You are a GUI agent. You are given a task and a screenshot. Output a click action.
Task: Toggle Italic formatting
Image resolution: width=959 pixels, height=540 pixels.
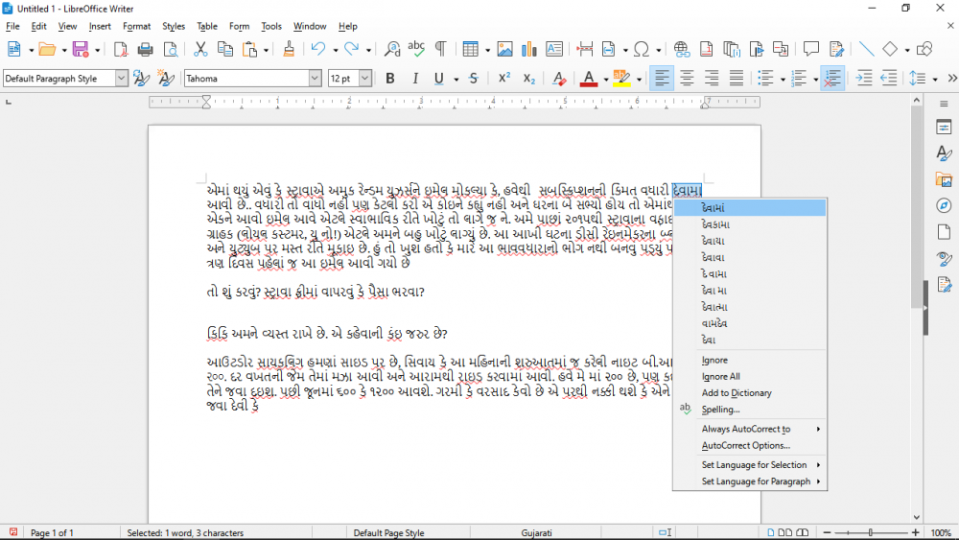[x=415, y=79]
